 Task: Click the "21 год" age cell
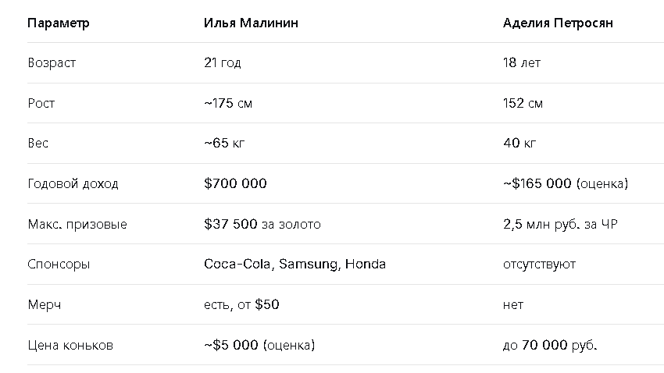(223, 63)
